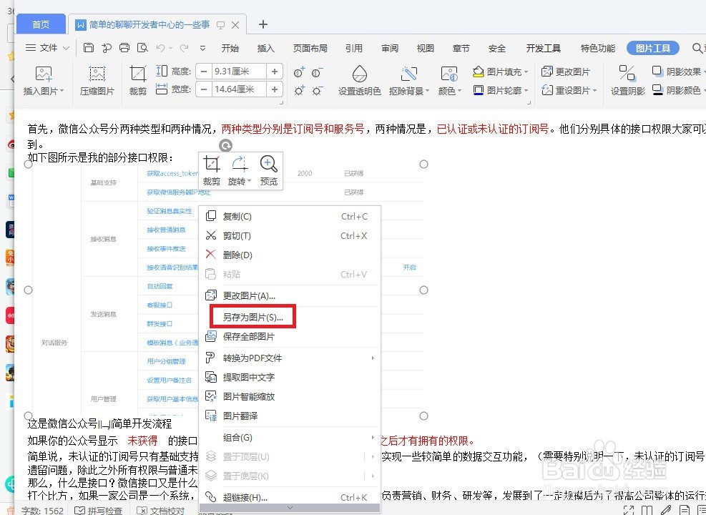Click the Redo arrow icon
The height and width of the screenshot is (515, 706).
pos(184,48)
